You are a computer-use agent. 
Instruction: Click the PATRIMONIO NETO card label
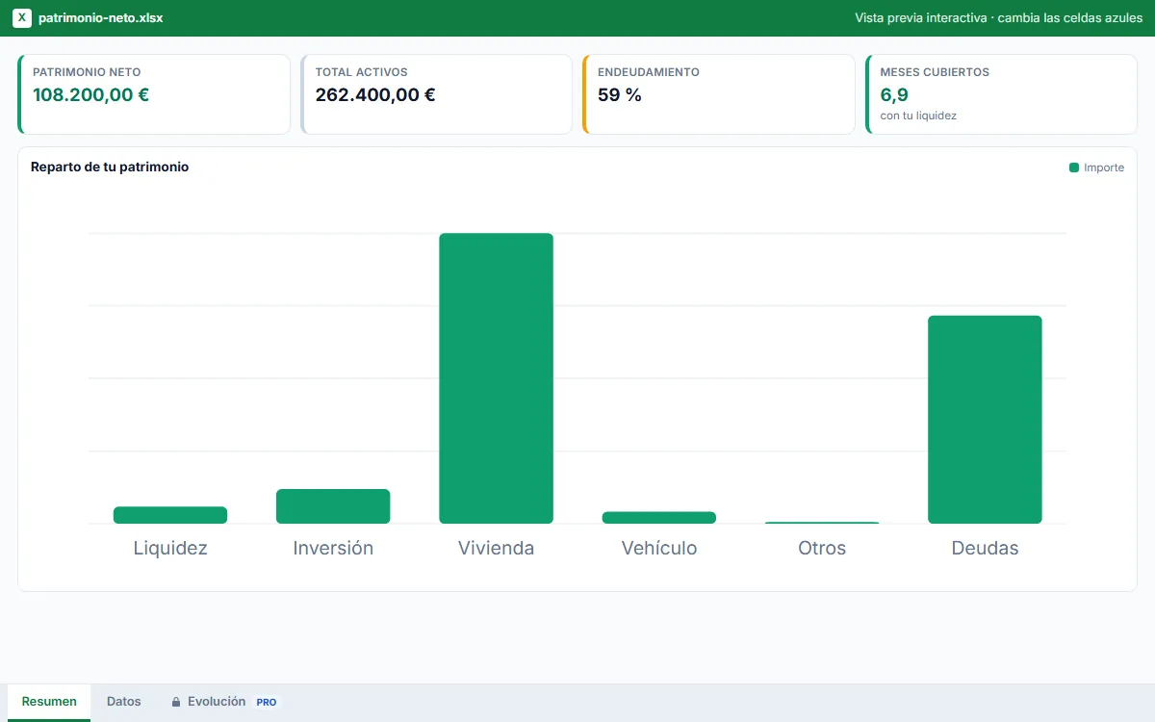(87, 72)
